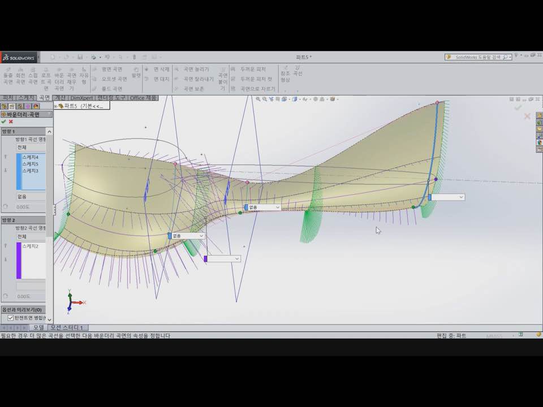The width and height of the screenshot is (543, 407).
Task: Click 면 대치 replace face command
Action: pyautogui.click(x=157, y=79)
